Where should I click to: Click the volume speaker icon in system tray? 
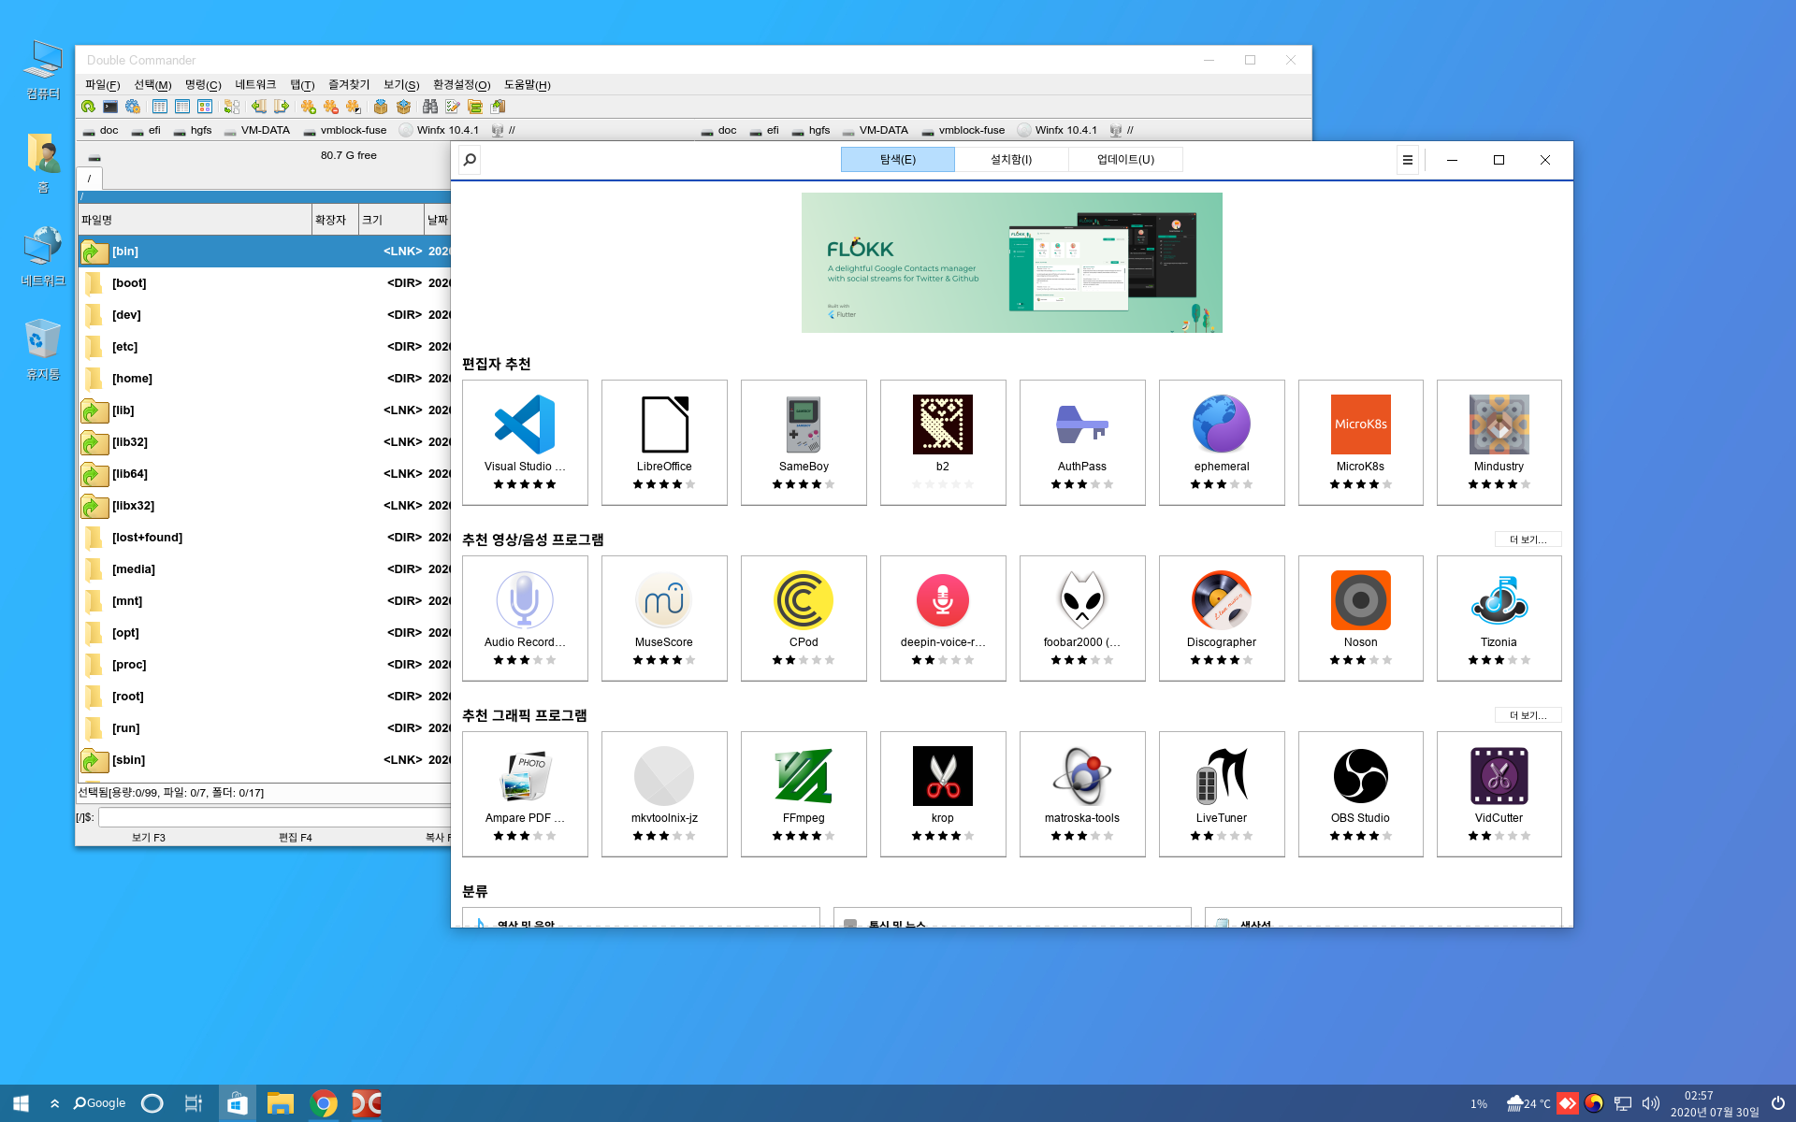coord(1650,1103)
